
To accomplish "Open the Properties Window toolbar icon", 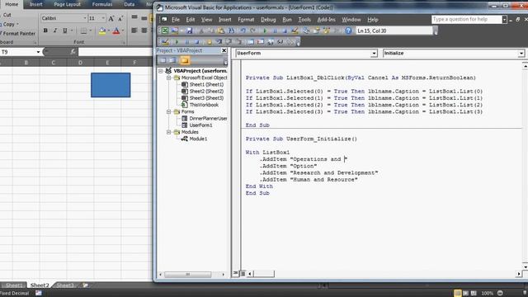I will coord(316,31).
